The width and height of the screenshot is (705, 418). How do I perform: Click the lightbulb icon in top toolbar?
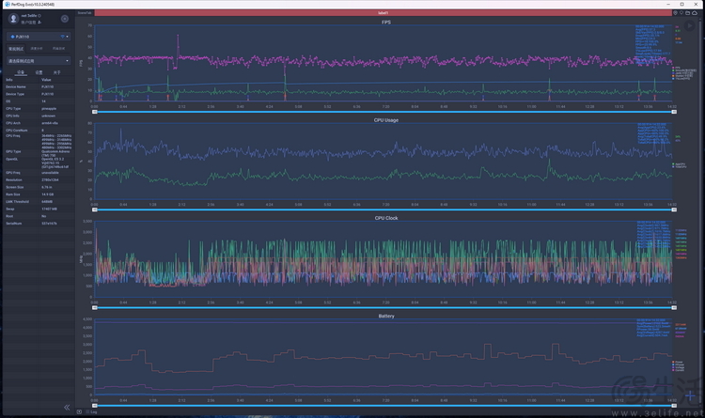(681, 13)
